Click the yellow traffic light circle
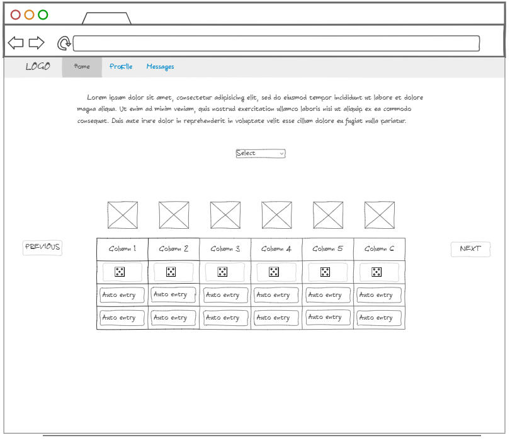Viewport: 510px width, 440px height. click(28, 14)
